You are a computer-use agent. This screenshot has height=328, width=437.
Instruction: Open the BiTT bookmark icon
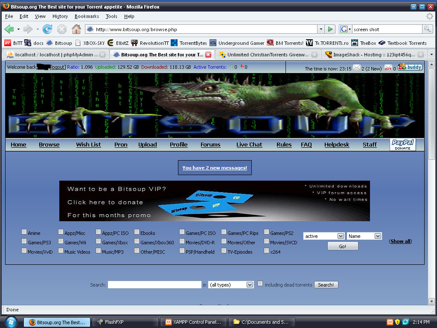pos(8,43)
